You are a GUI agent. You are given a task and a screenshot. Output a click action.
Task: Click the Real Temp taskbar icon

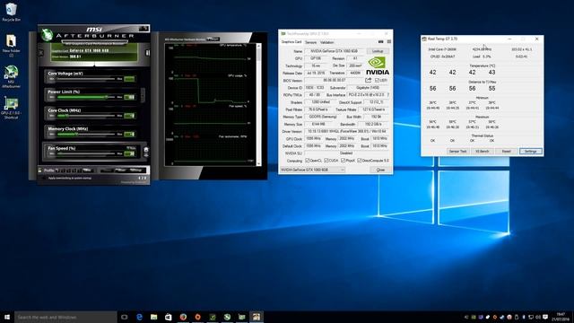pos(257,317)
